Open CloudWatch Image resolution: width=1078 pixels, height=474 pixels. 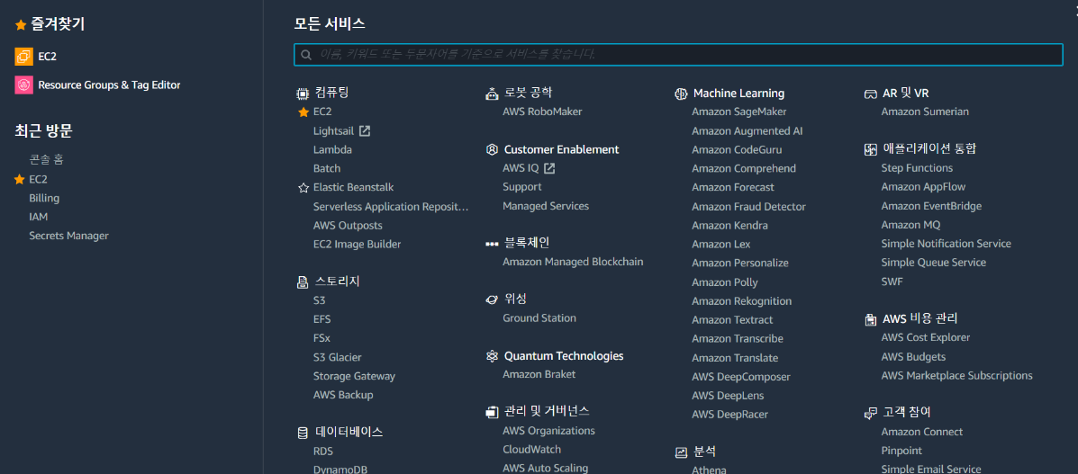[531, 450]
